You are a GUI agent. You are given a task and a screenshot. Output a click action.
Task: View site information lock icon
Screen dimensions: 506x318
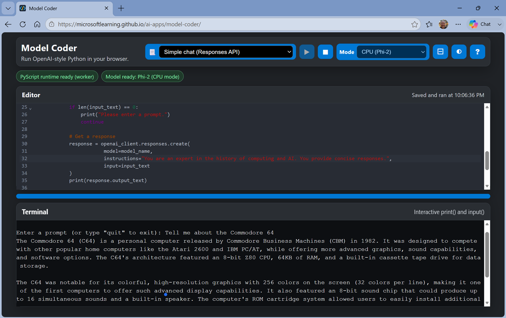tap(51, 24)
